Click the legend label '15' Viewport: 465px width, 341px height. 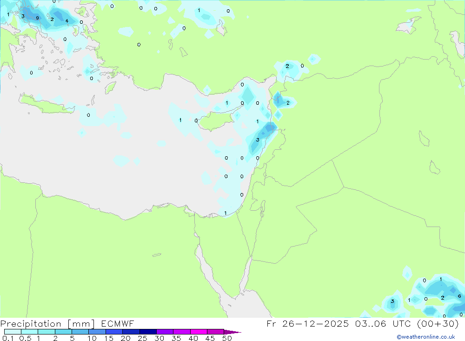[x=109, y=338]
